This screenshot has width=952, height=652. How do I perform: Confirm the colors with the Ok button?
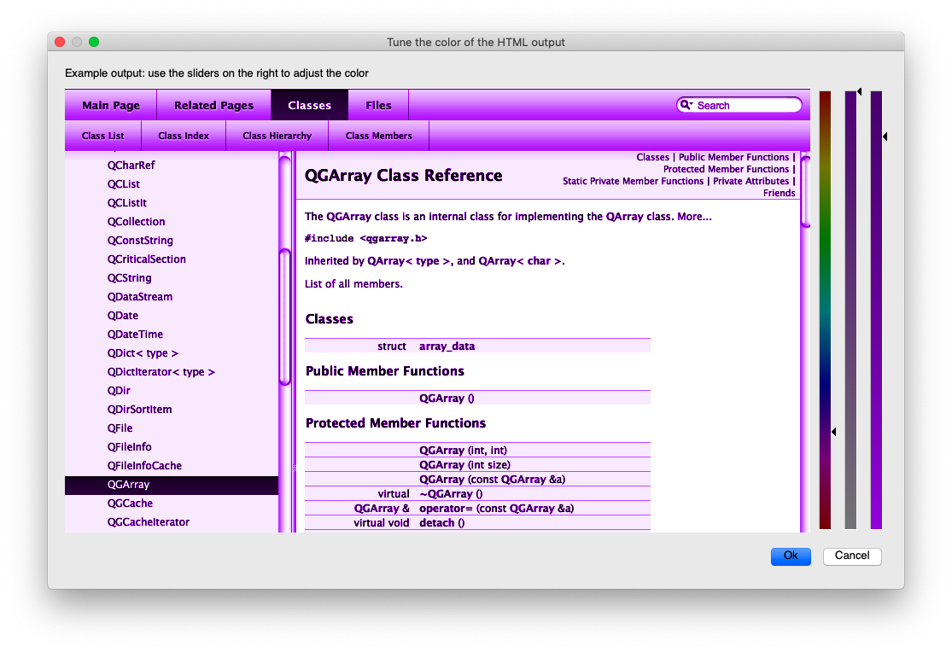pos(791,556)
